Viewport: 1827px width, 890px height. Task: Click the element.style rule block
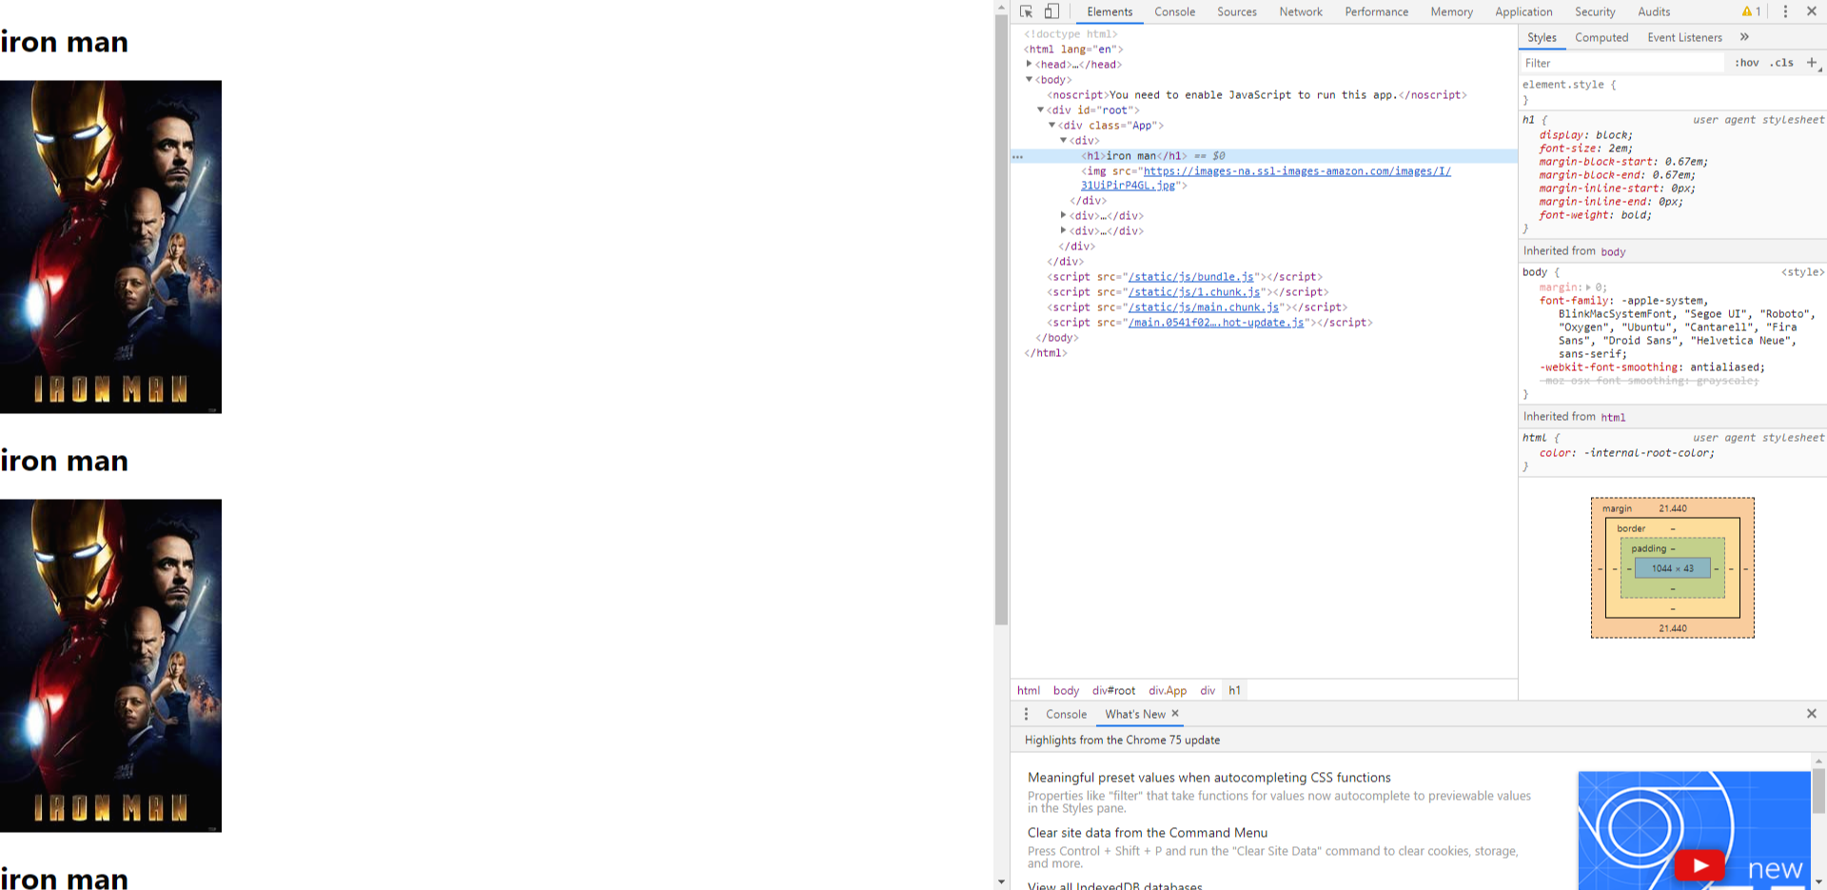[1672, 91]
